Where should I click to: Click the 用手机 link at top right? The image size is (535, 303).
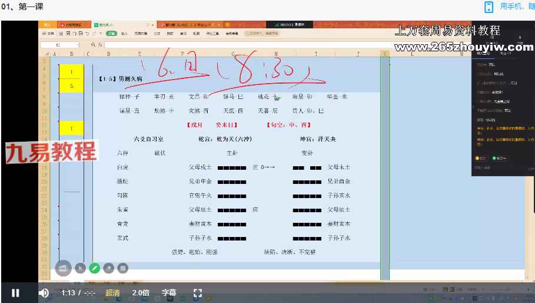tap(510, 6)
